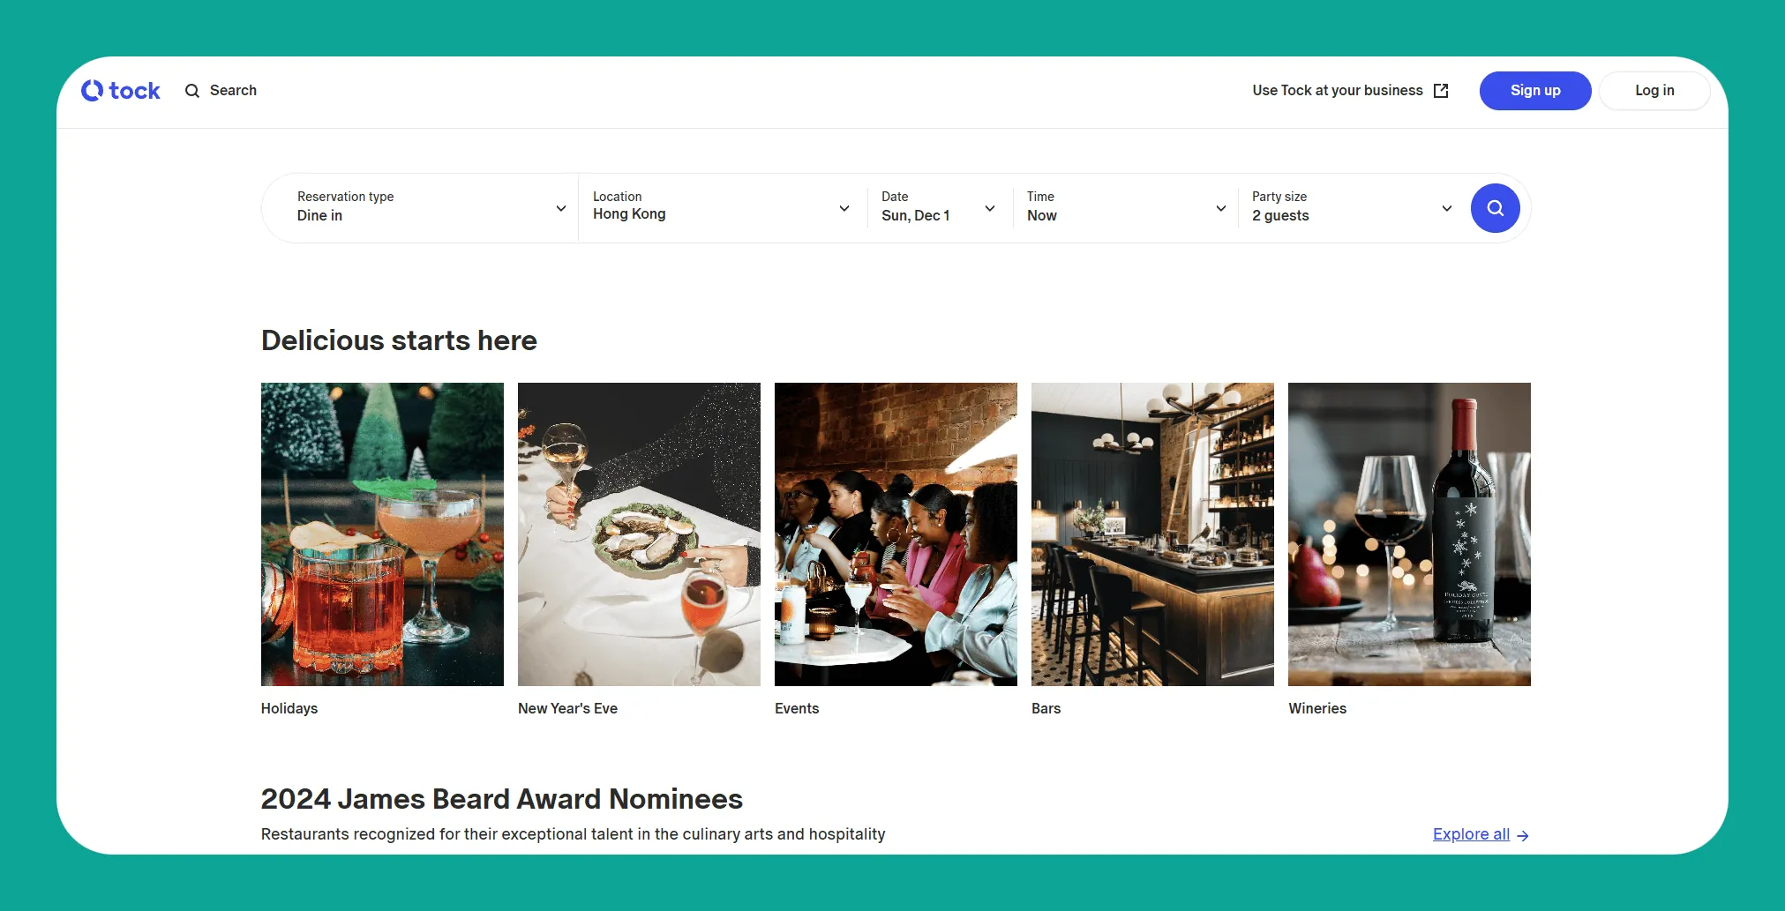Click the Log in button
Screen dimensions: 1785x911
(x=1654, y=91)
